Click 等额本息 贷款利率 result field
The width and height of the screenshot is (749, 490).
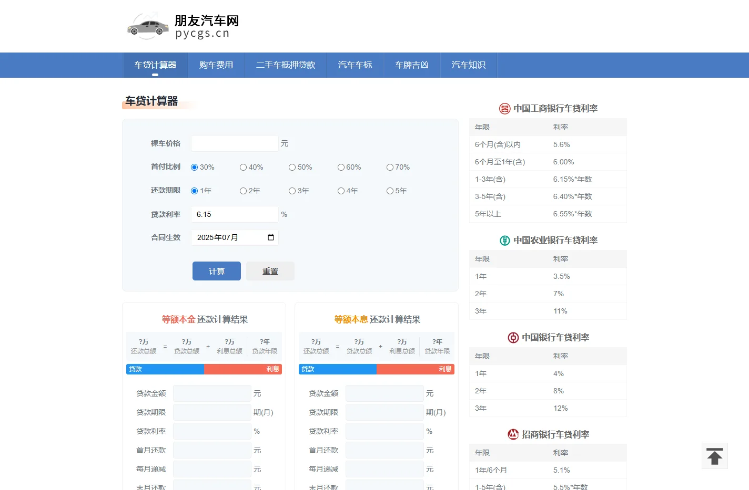tap(384, 431)
